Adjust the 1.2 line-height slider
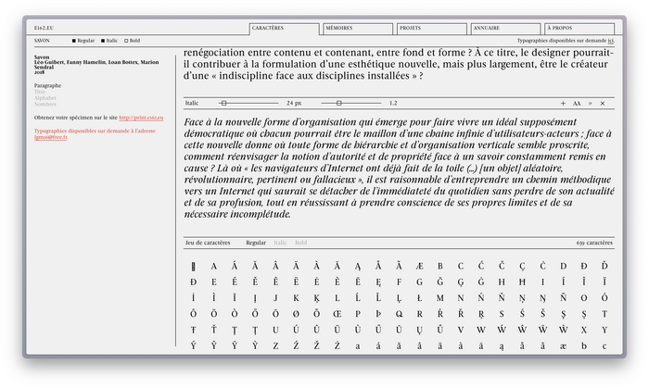This screenshot has height=388, width=649. 351,104
